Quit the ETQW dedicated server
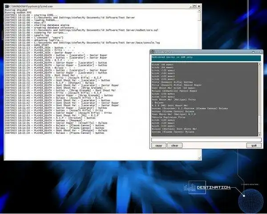The height and width of the screenshot is (214, 267). click(x=254, y=146)
